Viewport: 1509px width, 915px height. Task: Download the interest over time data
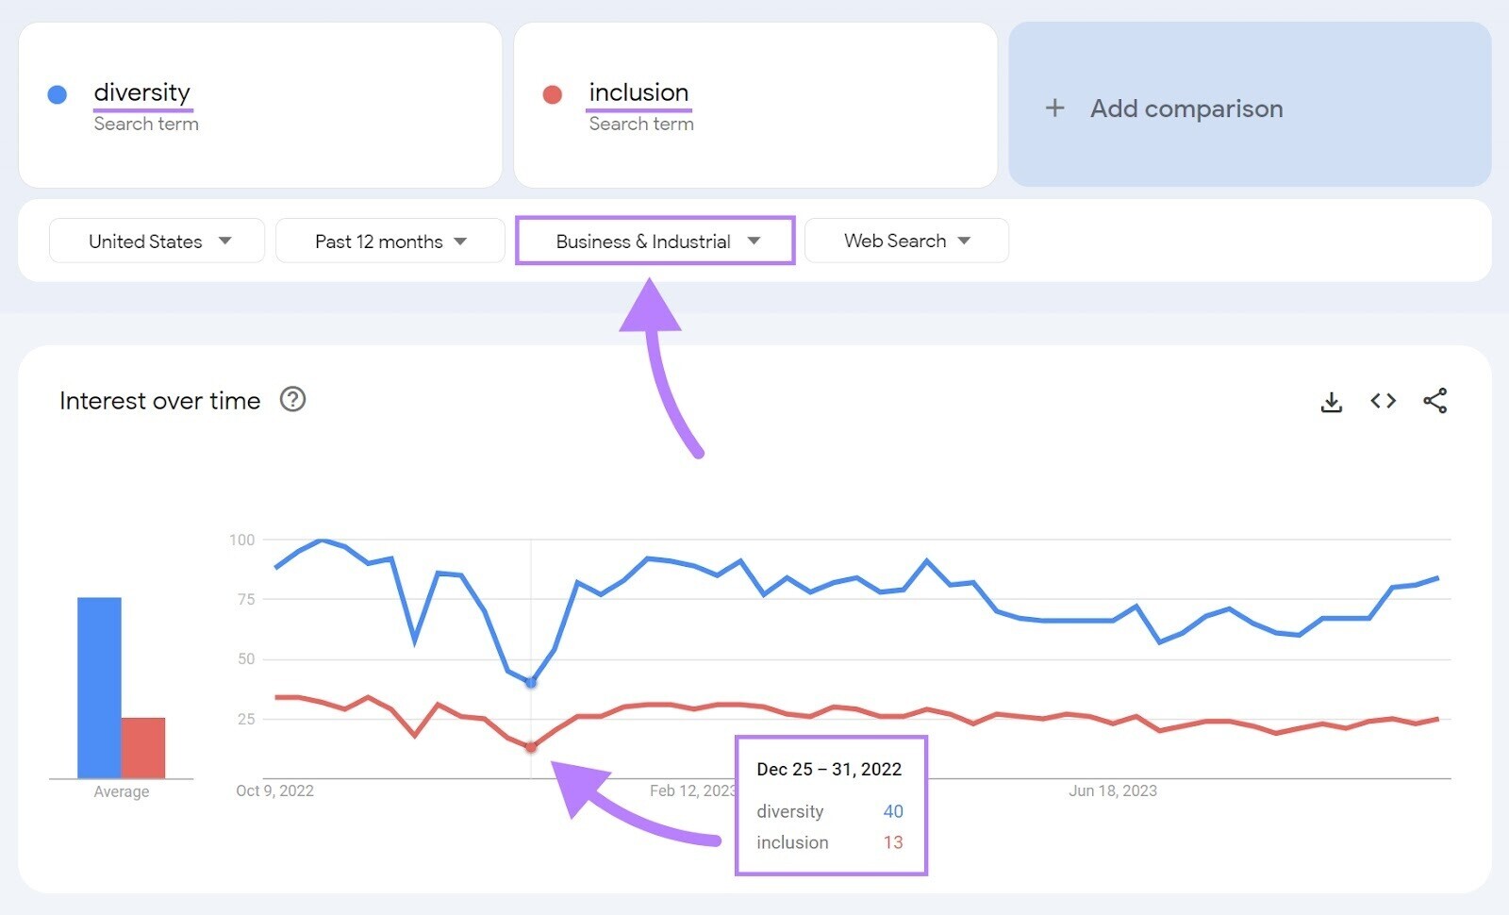coord(1331,402)
